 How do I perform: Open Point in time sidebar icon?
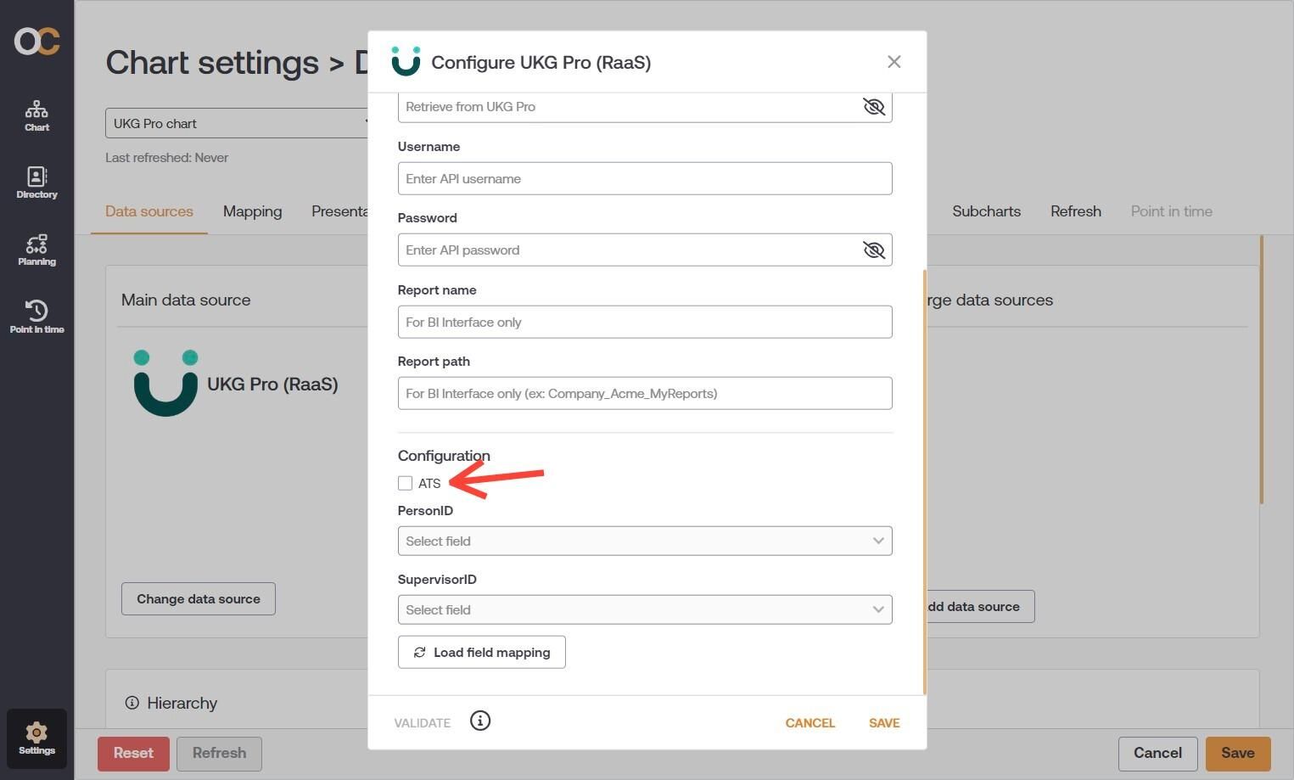pyautogui.click(x=36, y=317)
